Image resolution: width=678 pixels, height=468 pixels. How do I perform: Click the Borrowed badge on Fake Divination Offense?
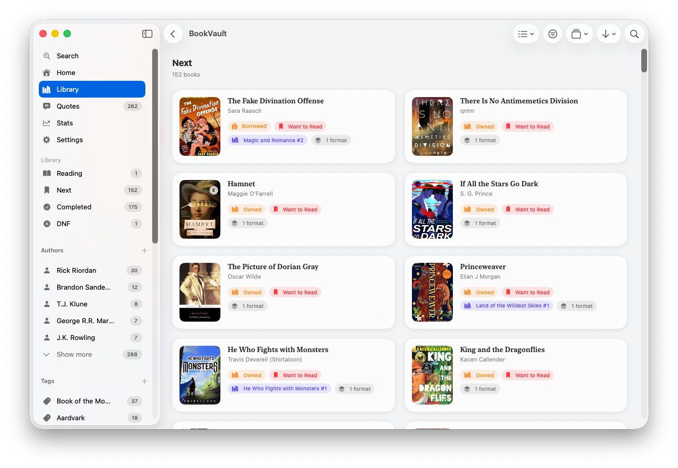click(249, 126)
